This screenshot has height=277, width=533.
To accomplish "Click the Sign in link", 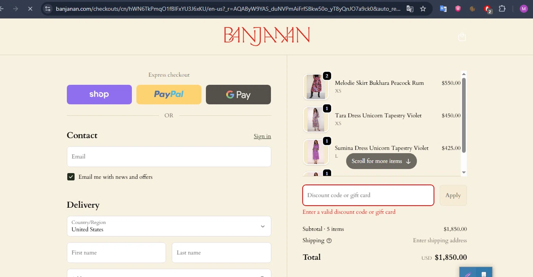I will (262, 136).
